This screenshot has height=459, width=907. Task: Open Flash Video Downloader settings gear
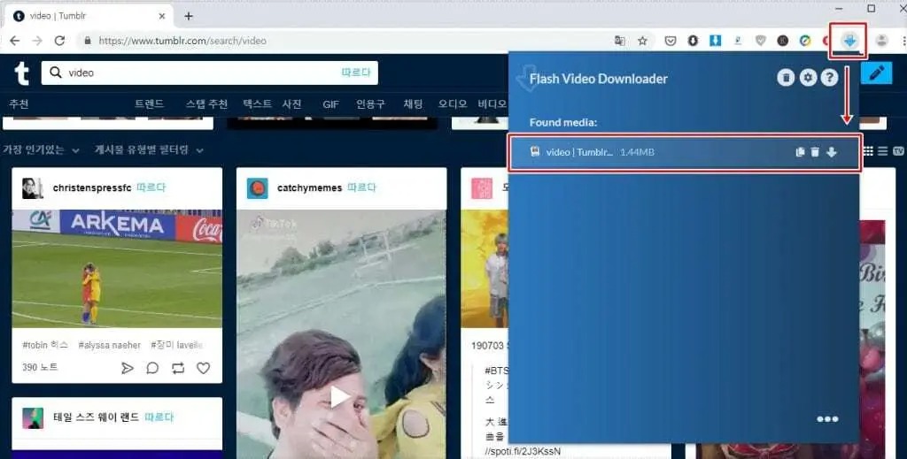click(808, 77)
